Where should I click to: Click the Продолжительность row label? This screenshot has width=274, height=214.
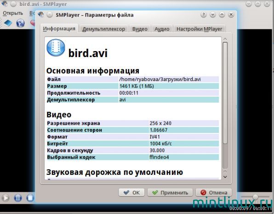click(x=74, y=93)
